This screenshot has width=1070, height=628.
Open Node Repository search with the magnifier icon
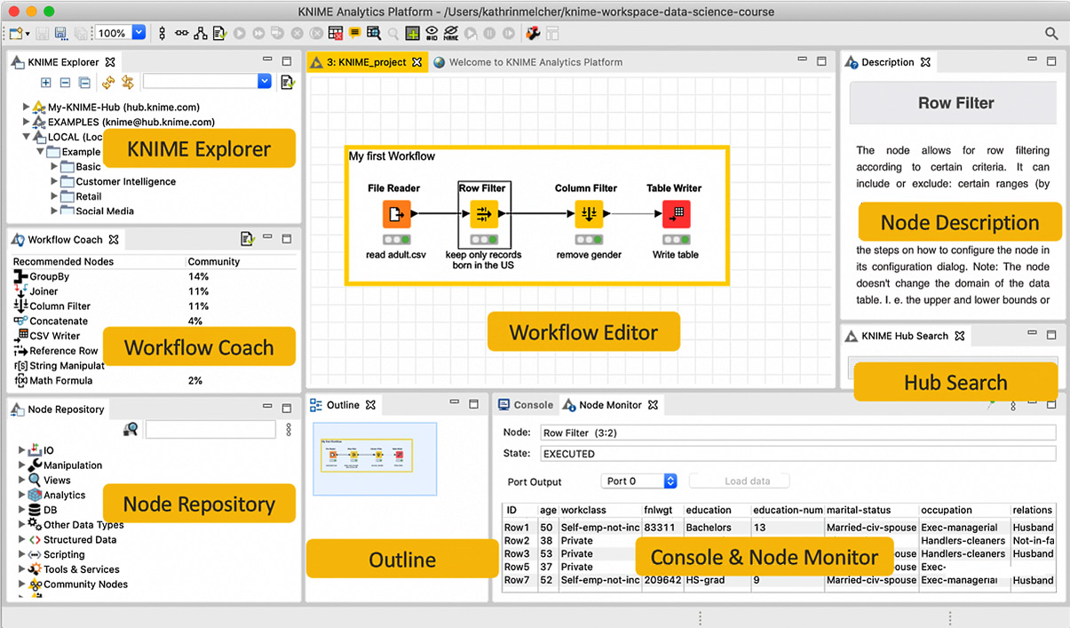[131, 429]
